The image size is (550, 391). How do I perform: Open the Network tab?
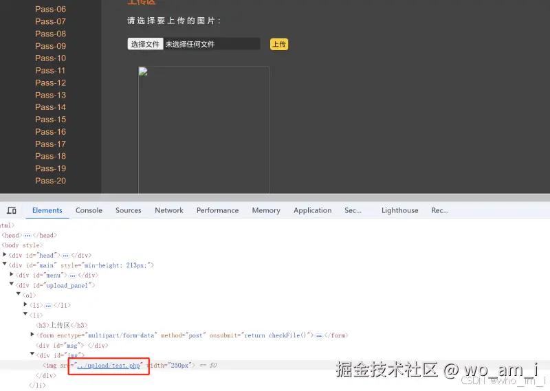coord(169,210)
